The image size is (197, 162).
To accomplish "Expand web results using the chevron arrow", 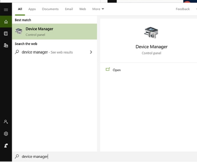I will (91, 52).
